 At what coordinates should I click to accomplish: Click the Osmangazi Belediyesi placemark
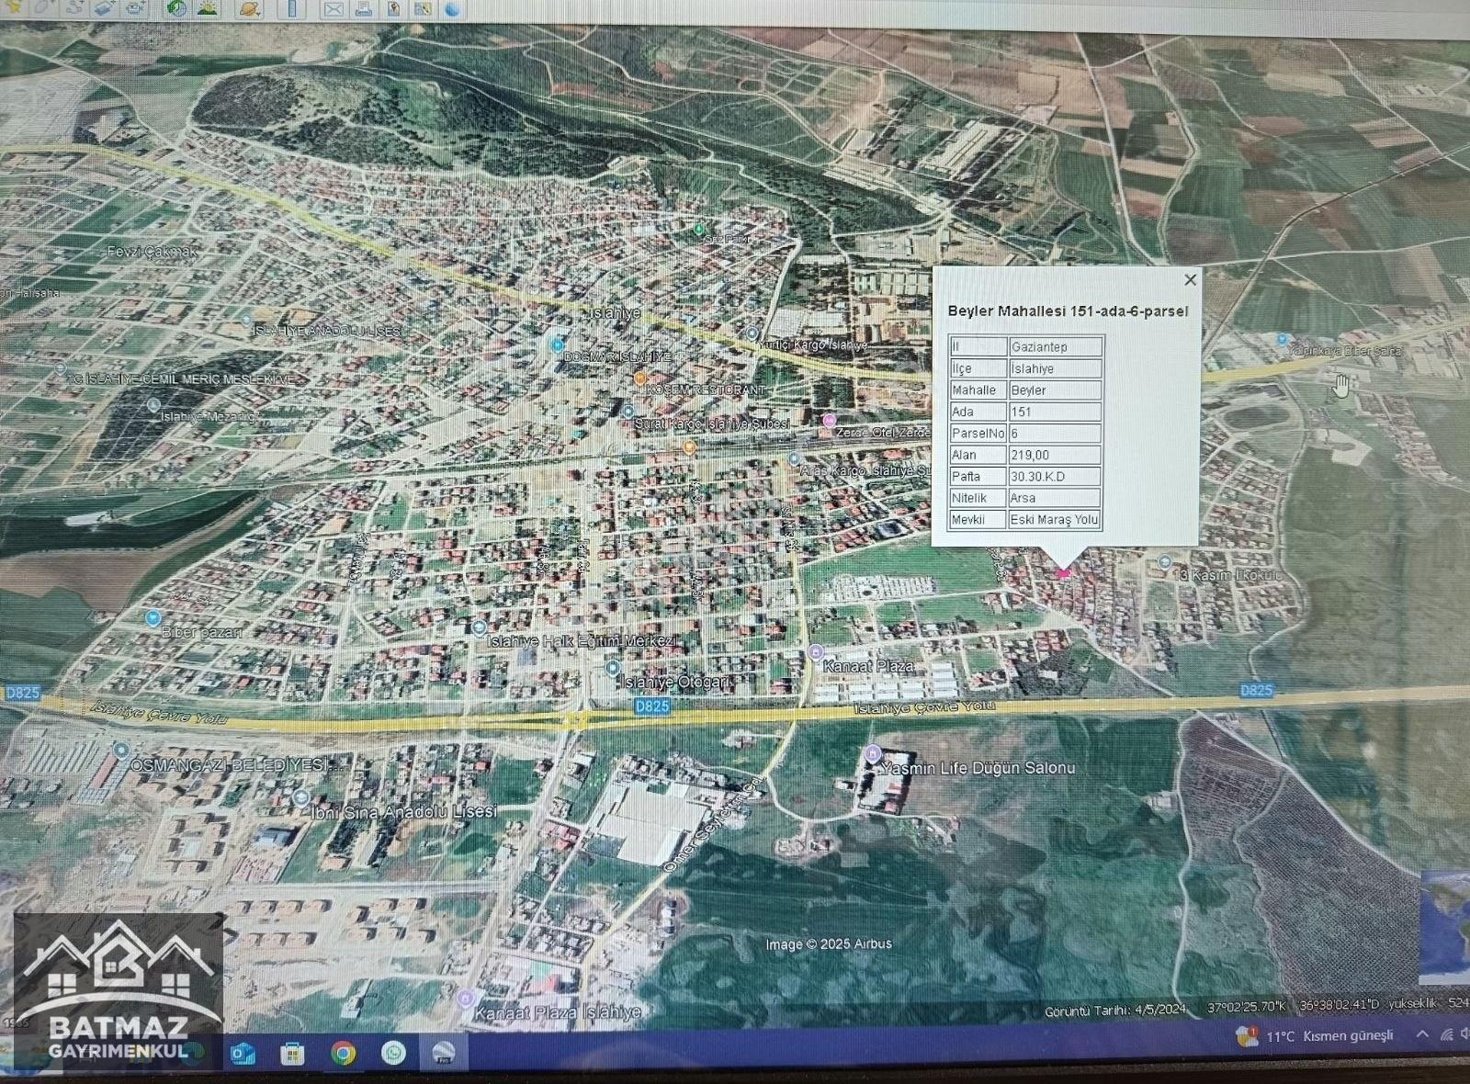(x=120, y=750)
